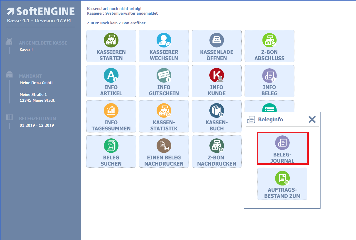Viewport: 356px width, 240px height.
Task: Click Z-Bon Nachdrucken printer icon
Action: coord(217,146)
